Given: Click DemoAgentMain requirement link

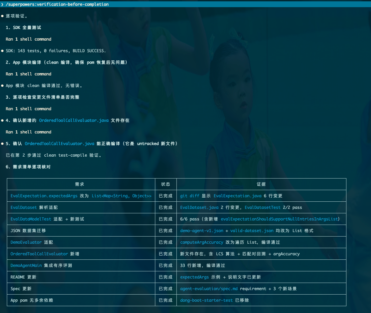Looking at the screenshot, I should tap(26, 266).
